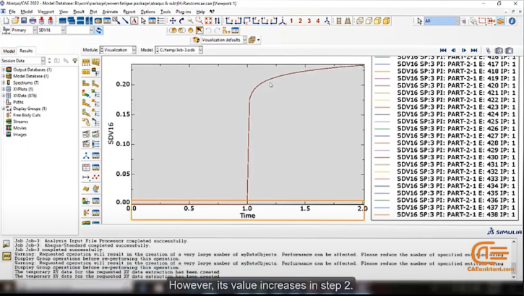Step to previous frame
The image size is (524, 296).
[453, 50]
